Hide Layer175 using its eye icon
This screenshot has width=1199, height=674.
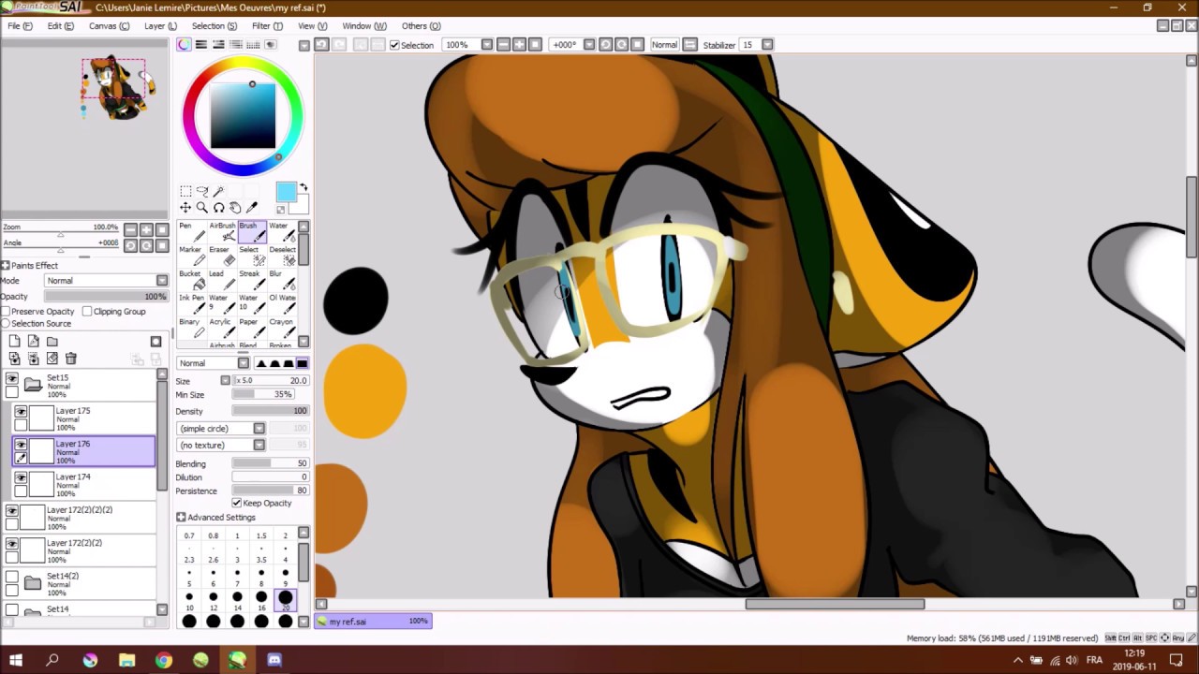tap(21, 412)
